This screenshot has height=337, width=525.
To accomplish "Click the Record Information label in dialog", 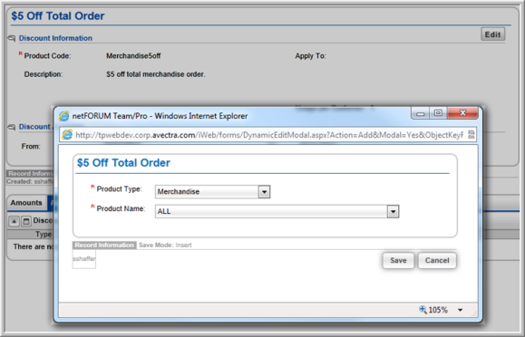I will [104, 245].
